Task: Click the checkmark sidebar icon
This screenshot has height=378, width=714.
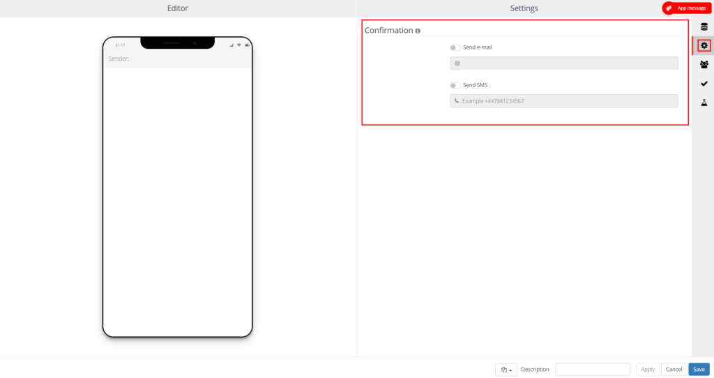Action: [704, 84]
